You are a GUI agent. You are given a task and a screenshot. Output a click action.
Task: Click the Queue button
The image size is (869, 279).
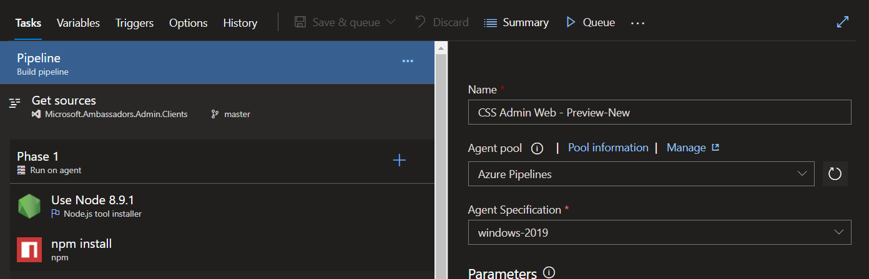click(591, 22)
